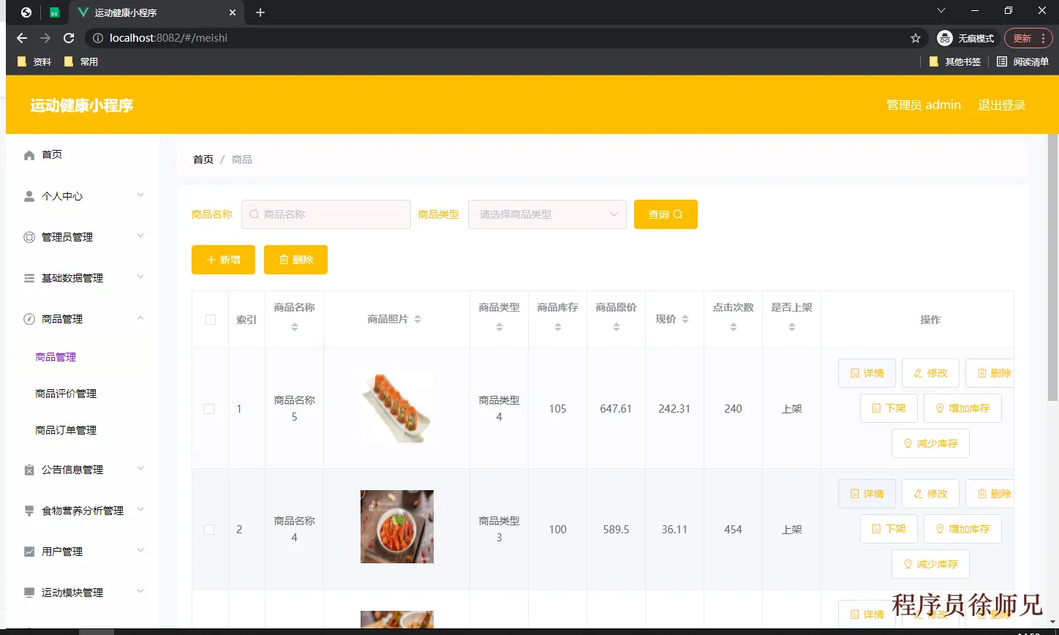Collapse the 商品管理 sidebar menu arrow
Image resolution: width=1059 pixels, height=635 pixels.
click(x=141, y=317)
